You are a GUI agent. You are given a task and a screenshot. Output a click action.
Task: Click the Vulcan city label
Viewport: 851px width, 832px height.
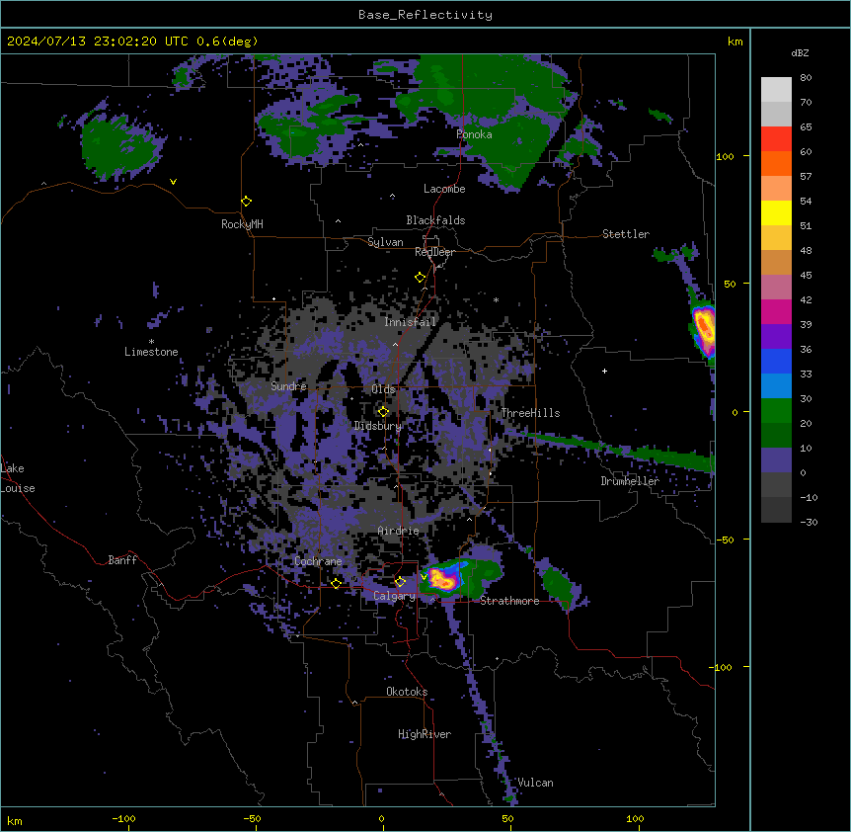(x=535, y=783)
